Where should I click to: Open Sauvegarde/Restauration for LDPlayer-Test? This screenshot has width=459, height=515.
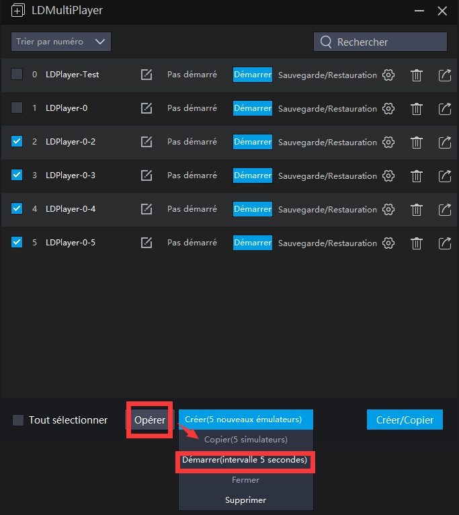(328, 75)
